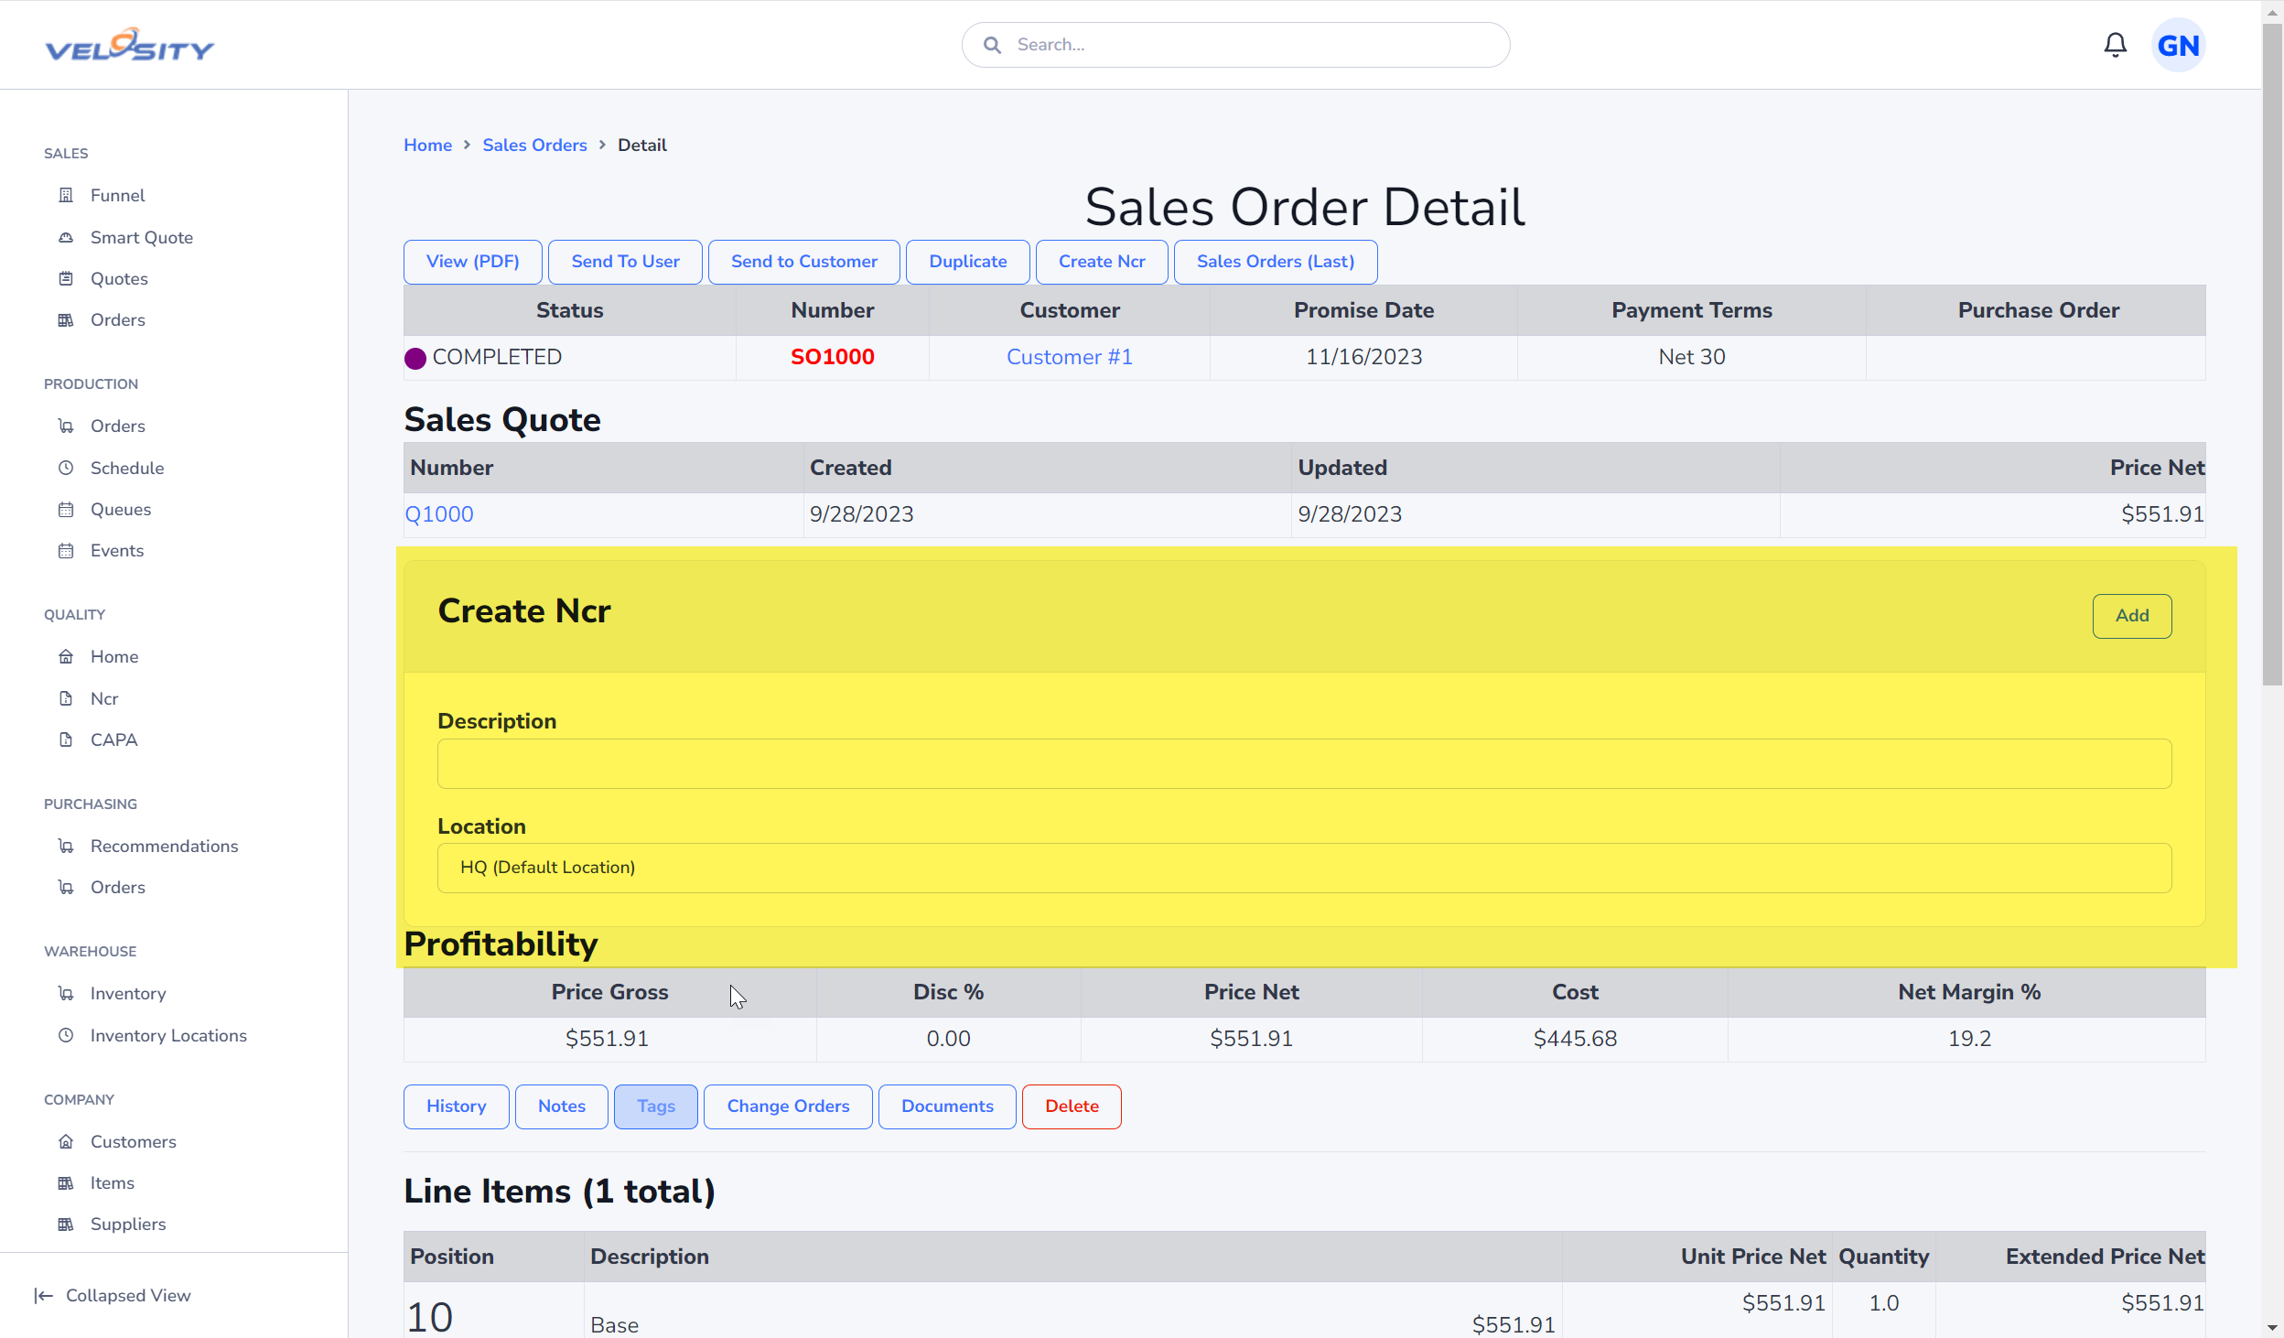Open the Q1000 sales quote link

pyautogui.click(x=438, y=513)
